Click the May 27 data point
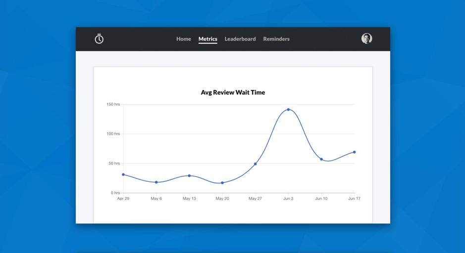This screenshot has width=465, height=253. tap(256, 164)
